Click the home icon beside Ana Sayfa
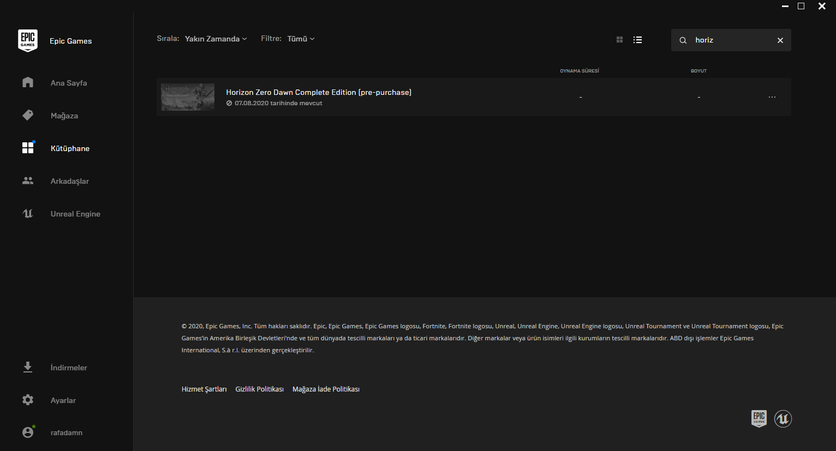The width and height of the screenshot is (836, 451). (x=28, y=82)
